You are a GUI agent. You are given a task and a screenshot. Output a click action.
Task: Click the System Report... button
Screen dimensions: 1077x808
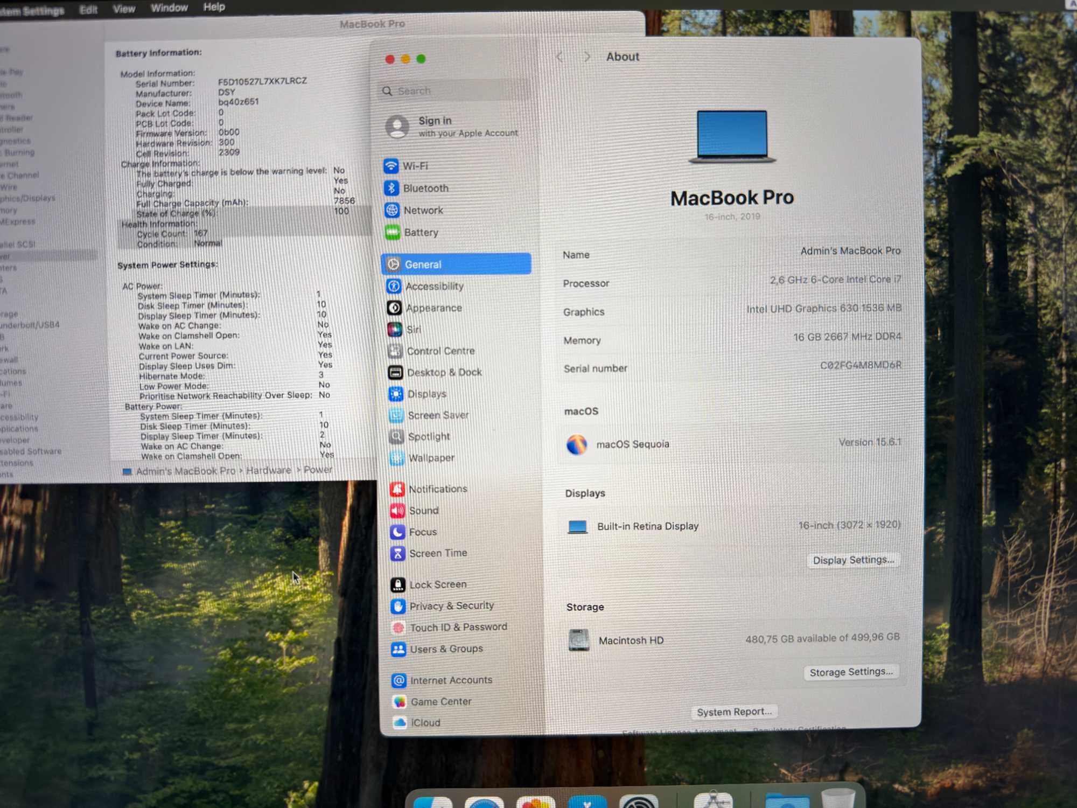pyautogui.click(x=734, y=712)
